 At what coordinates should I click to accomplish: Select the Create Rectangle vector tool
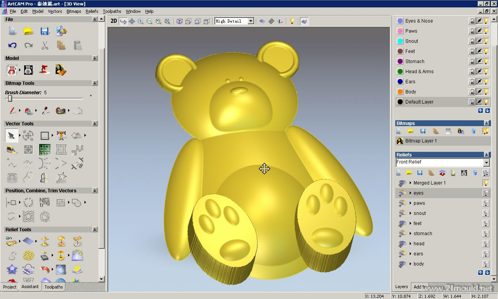tap(45, 135)
